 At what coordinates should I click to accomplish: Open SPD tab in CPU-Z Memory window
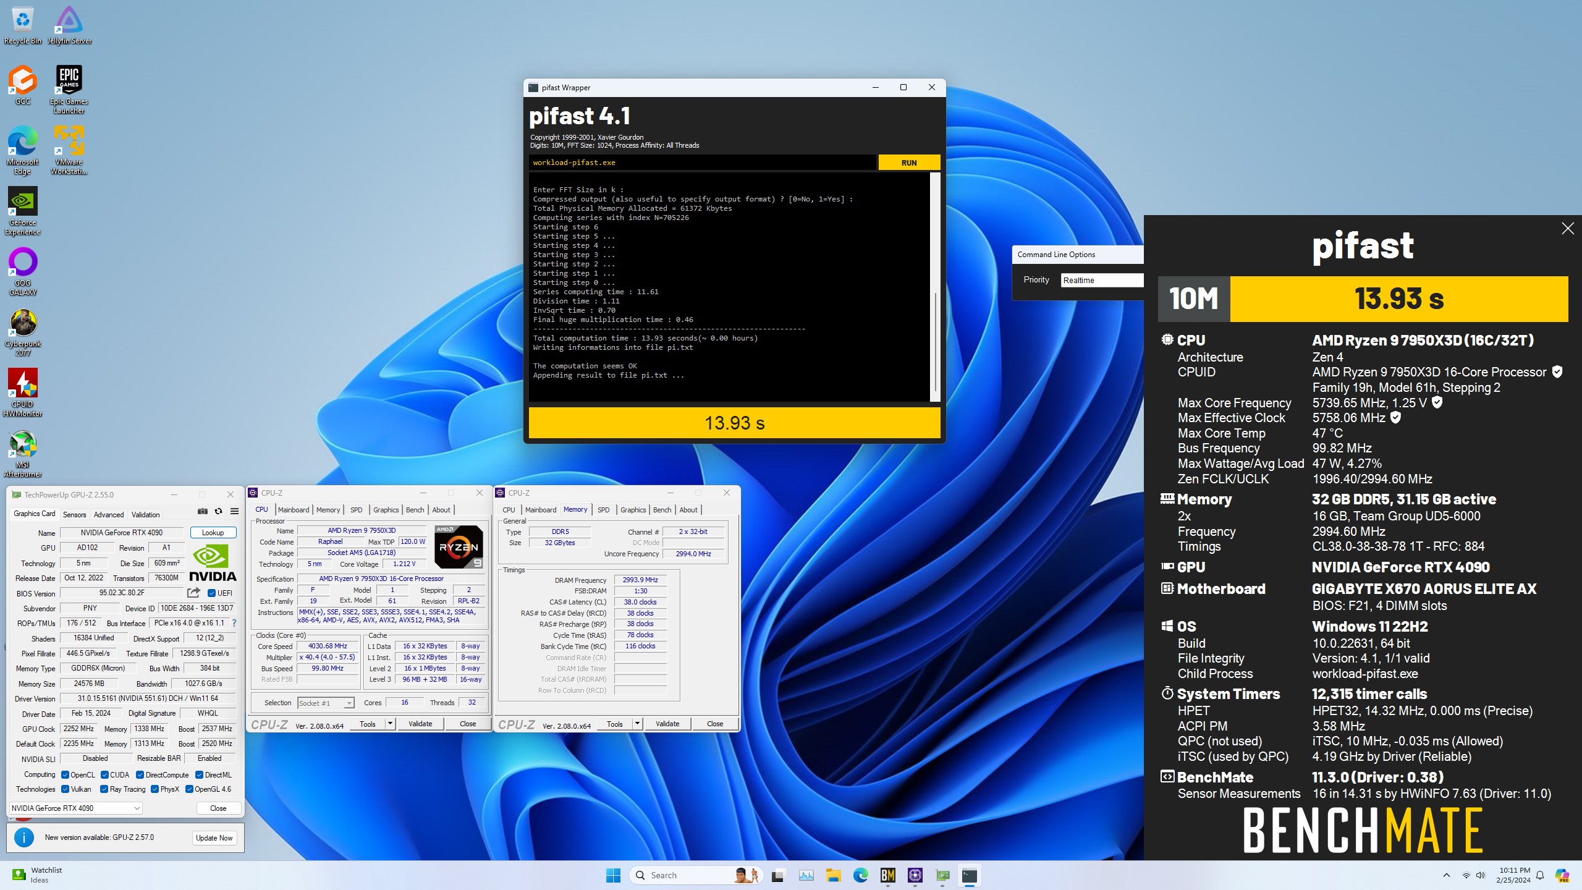pyautogui.click(x=604, y=510)
